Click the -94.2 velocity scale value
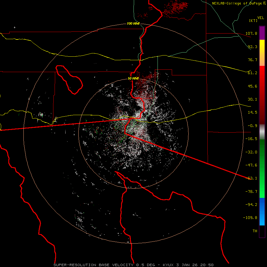The height and width of the screenshot is (267, 267). point(251,205)
